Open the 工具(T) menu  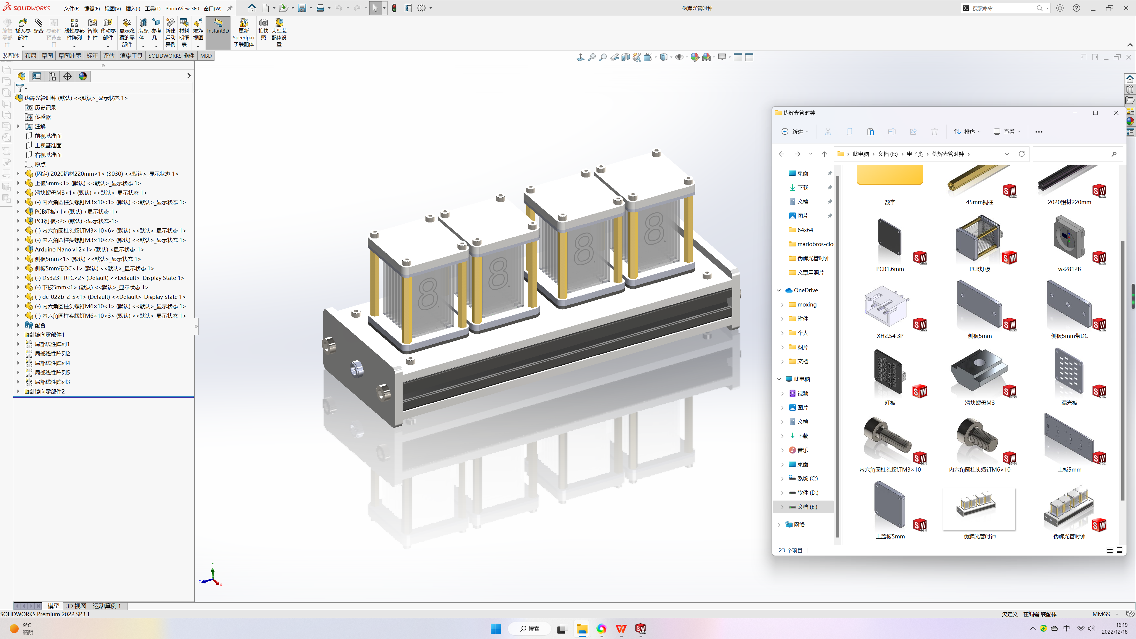coord(153,8)
